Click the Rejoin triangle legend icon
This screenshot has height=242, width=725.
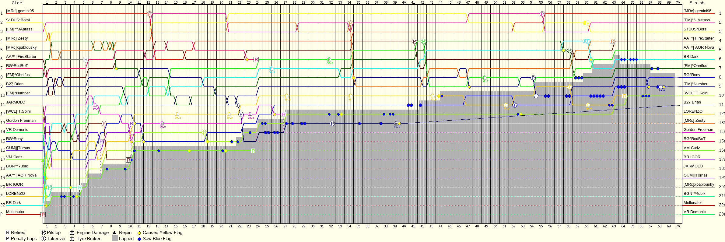tap(114, 233)
